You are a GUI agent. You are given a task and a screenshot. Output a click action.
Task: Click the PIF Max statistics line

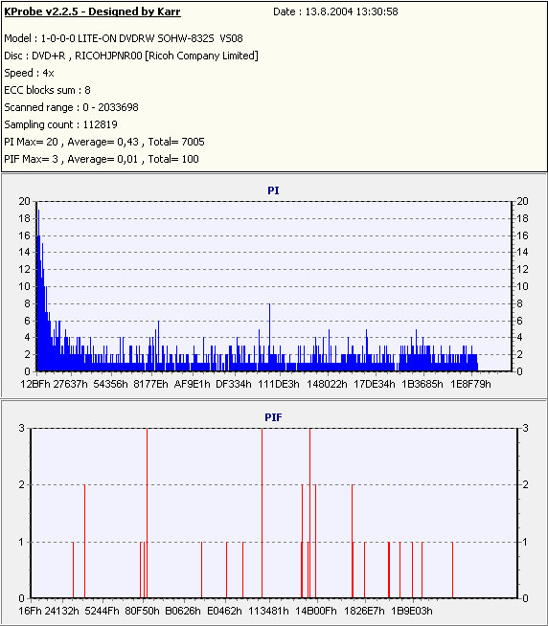pos(102,159)
